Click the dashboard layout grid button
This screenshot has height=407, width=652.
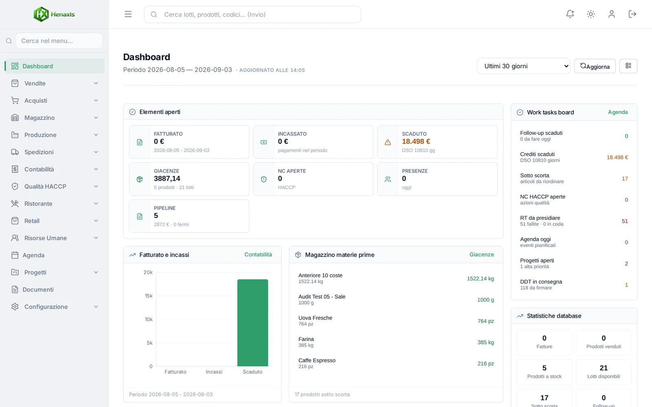[x=628, y=66]
